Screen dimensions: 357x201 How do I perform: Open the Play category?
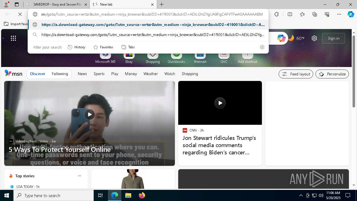click(115, 74)
